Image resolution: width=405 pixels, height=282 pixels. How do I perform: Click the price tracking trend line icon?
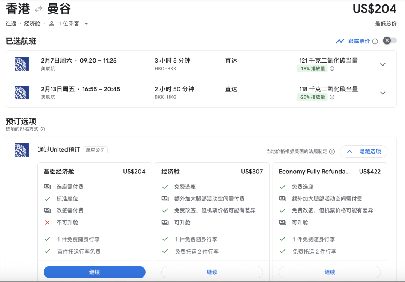pos(340,41)
